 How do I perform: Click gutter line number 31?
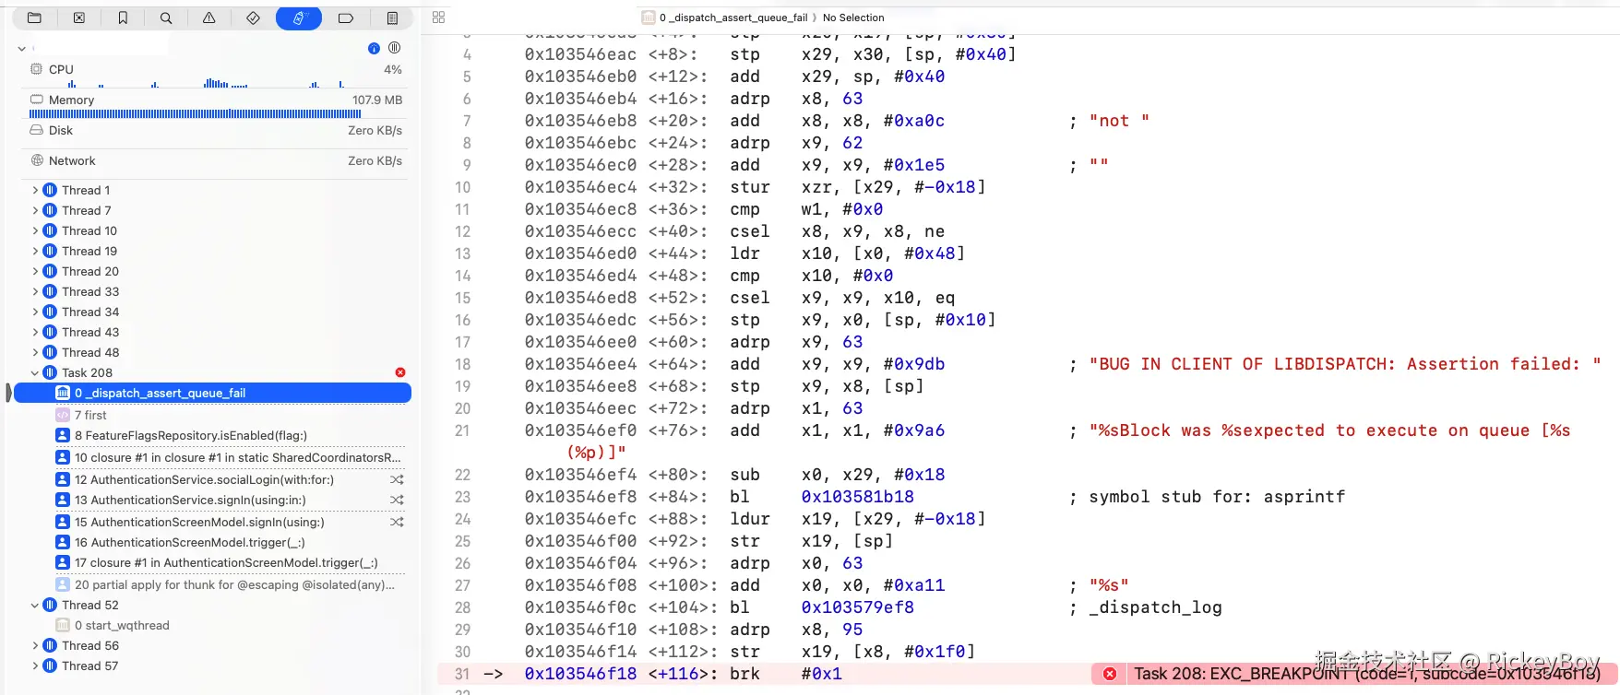point(462,674)
